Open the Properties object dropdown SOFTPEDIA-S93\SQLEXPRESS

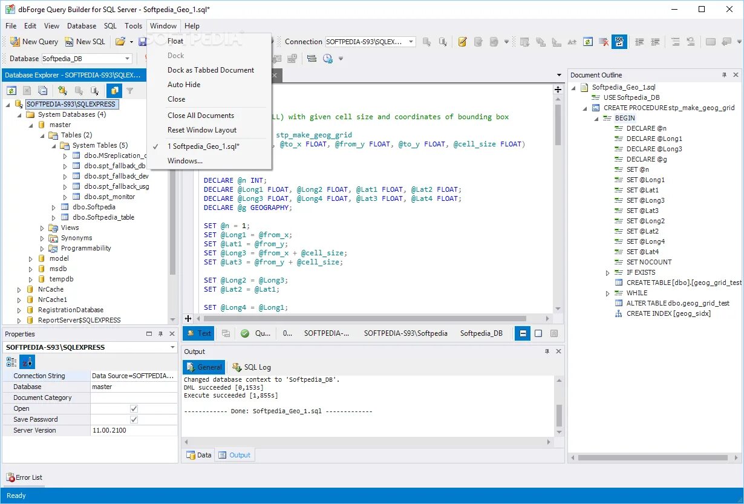point(172,347)
